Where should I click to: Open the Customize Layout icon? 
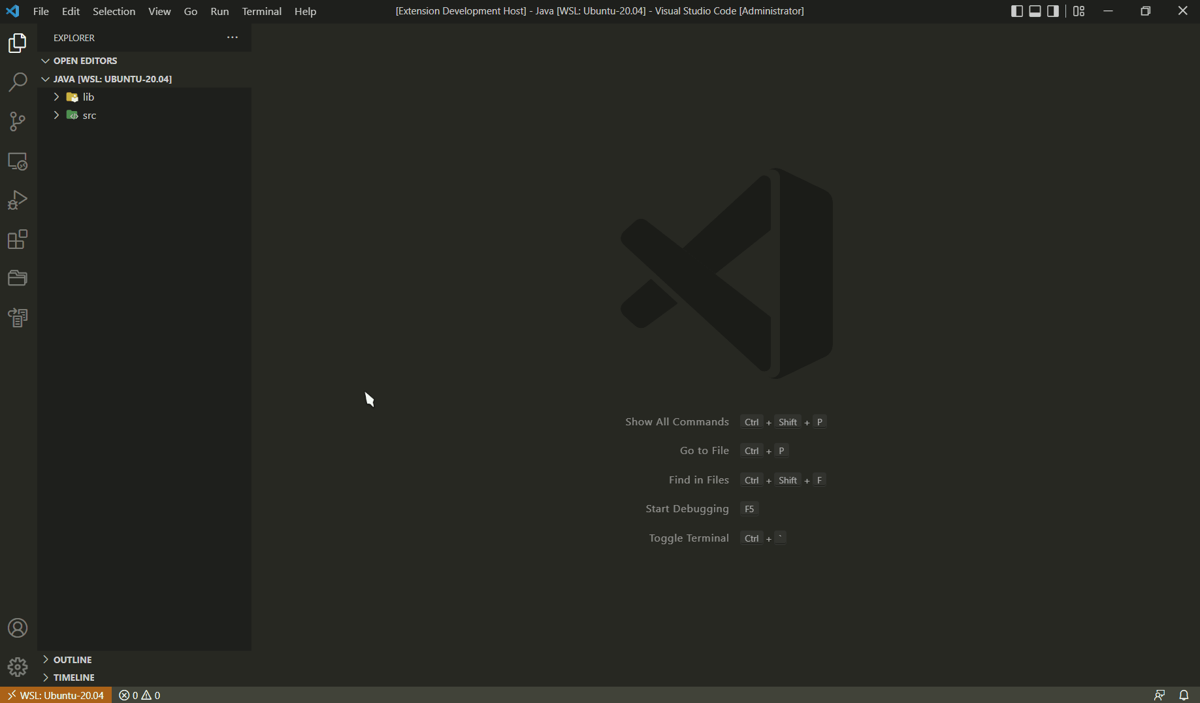pos(1079,11)
